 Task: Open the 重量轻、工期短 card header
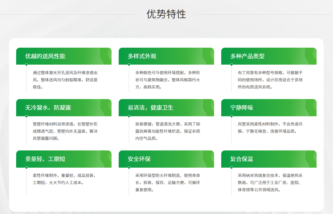(x=64, y=159)
